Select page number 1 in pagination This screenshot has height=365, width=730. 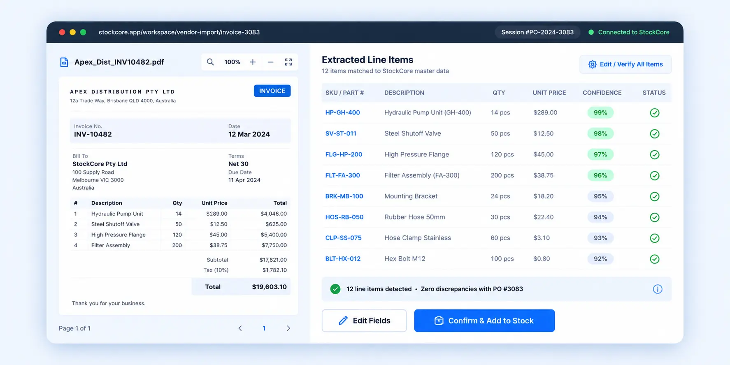tap(264, 328)
